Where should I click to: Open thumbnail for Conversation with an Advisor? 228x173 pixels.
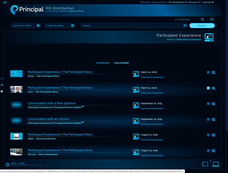click(16, 120)
